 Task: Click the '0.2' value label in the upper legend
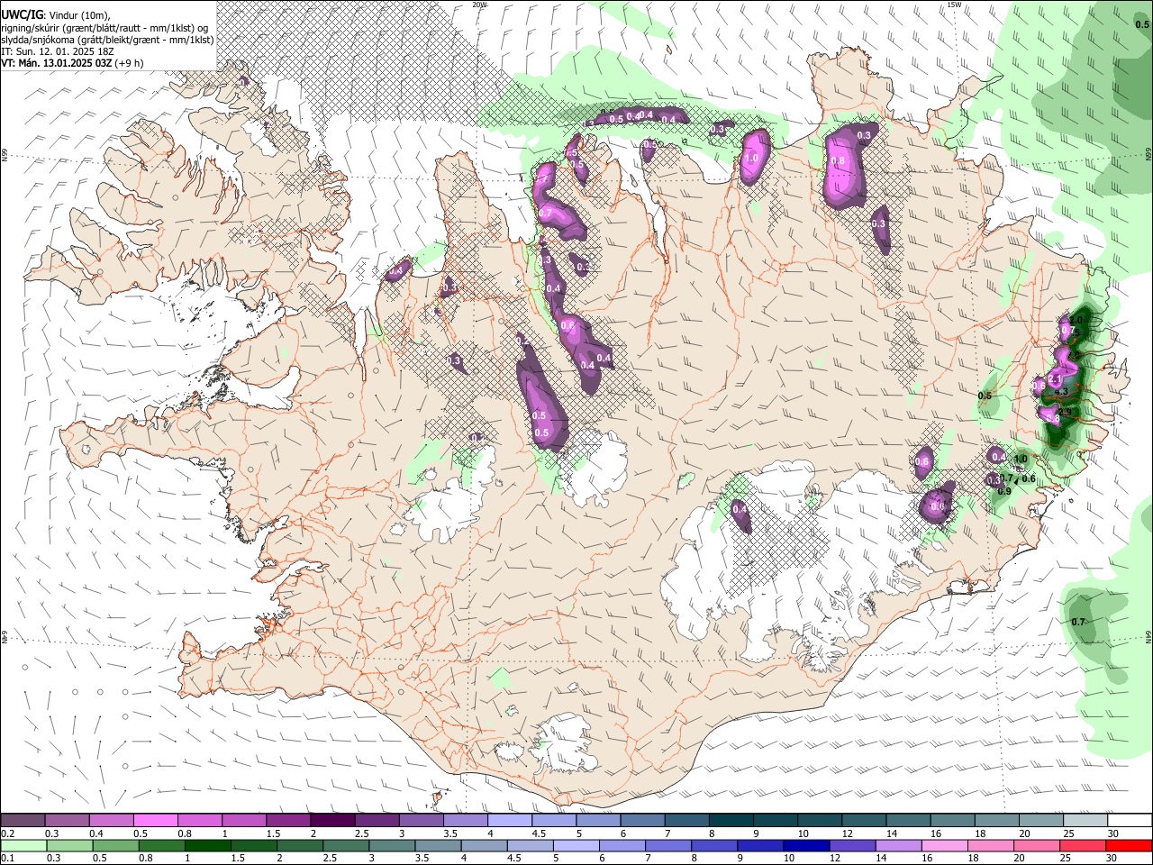(7, 833)
